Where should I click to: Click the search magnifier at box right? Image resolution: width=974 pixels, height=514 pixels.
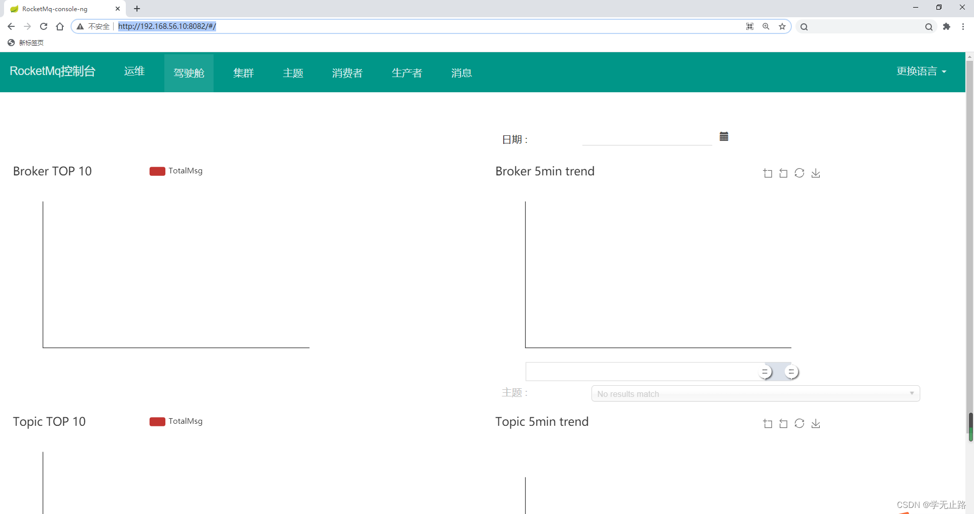point(928,27)
